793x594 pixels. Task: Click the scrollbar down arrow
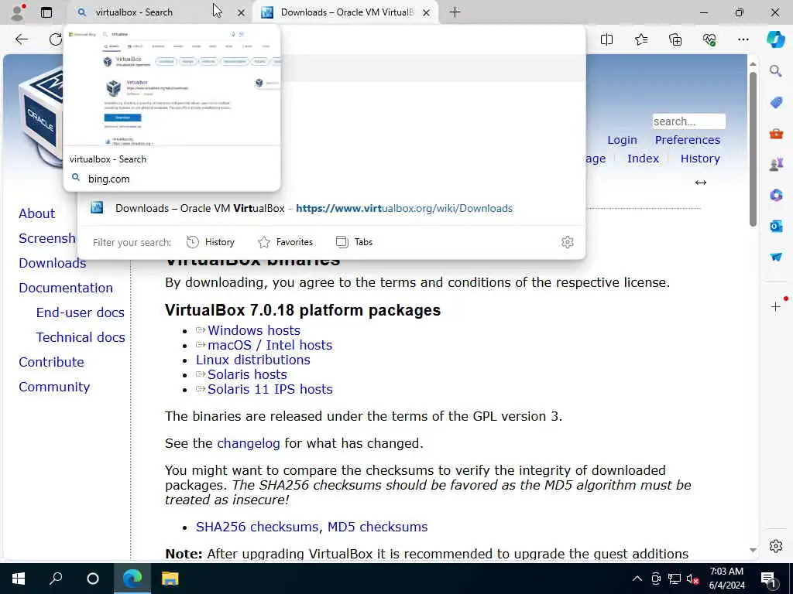tap(753, 550)
